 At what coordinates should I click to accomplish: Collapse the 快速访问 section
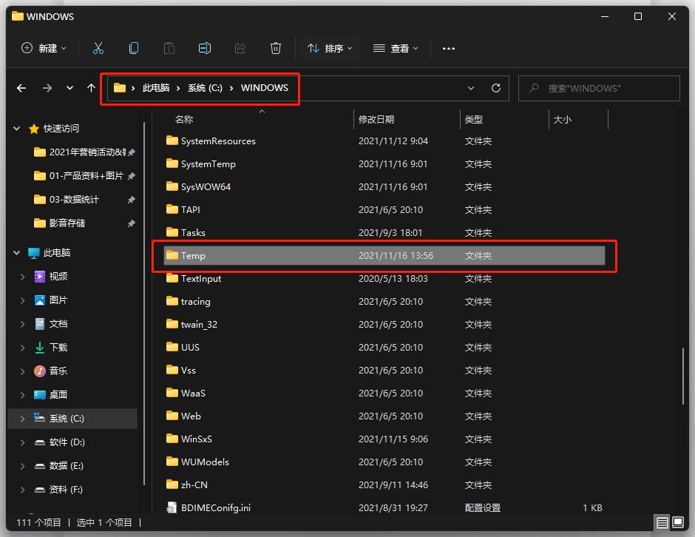point(17,129)
